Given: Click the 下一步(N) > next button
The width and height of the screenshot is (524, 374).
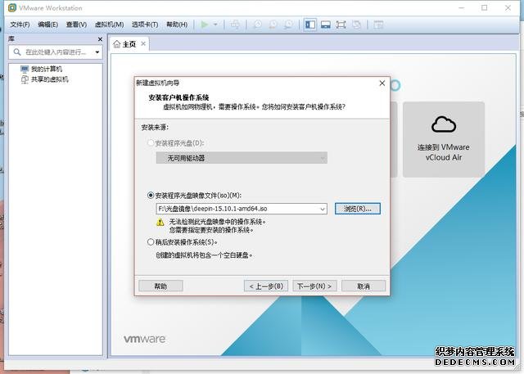Looking at the screenshot, I should [x=314, y=286].
